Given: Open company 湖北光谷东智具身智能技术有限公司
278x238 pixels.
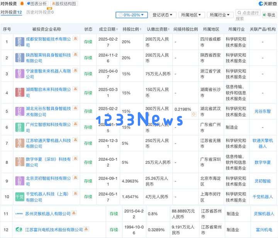Looking at the screenshot, I should coord(48,112).
